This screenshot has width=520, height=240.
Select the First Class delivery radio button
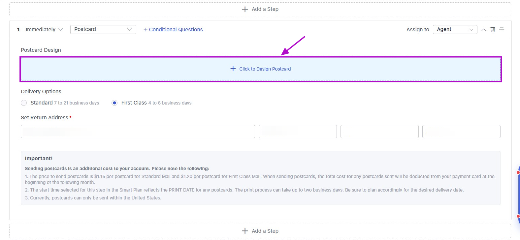pyautogui.click(x=114, y=103)
